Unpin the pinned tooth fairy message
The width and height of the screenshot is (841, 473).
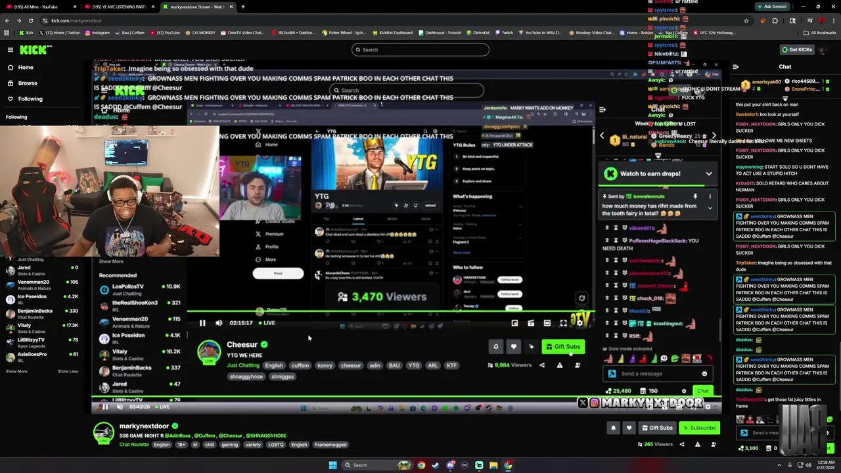[x=695, y=196]
